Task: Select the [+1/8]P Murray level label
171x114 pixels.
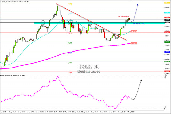Action: click(x=70, y=4)
